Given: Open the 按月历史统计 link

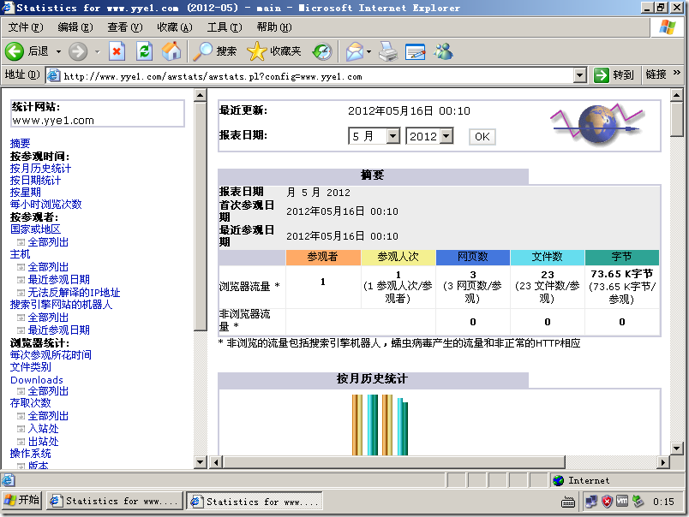Looking at the screenshot, I should (40, 168).
